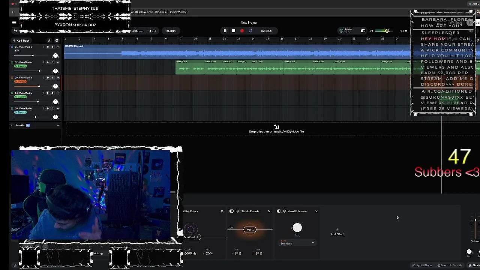Mute master output speaker icon

click(x=371, y=31)
